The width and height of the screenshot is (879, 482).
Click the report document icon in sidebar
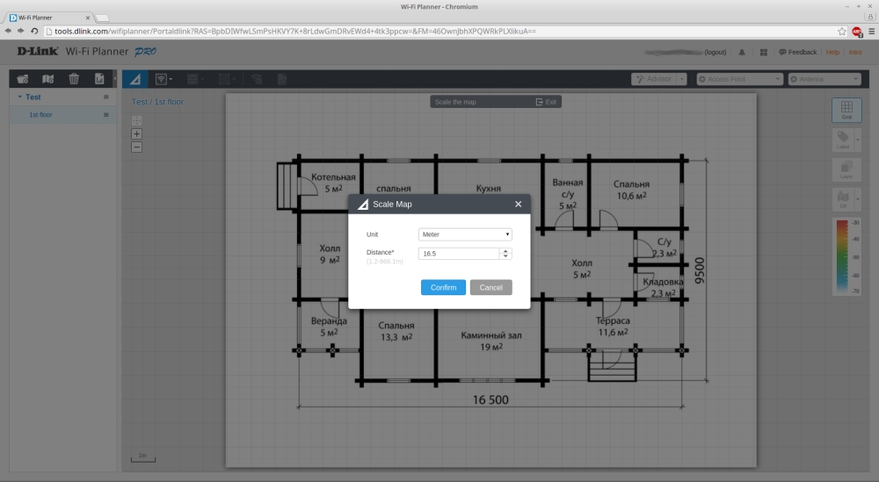(x=99, y=79)
